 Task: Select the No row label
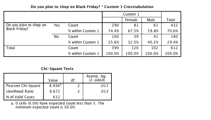[x=56, y=37]
